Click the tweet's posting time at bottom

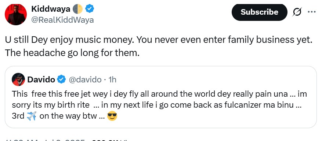[x=45, y=140]
